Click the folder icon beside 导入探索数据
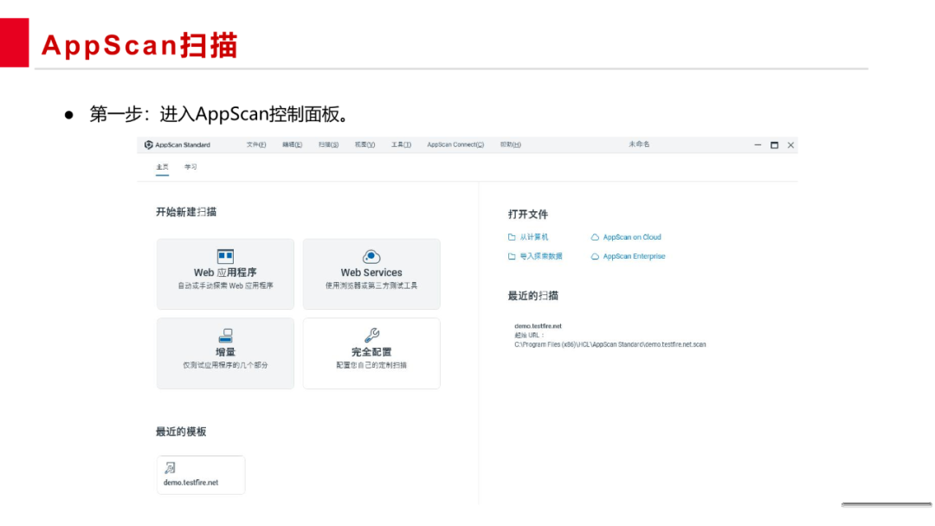This screenshot has width=935, height=526. [x=512, y=257]
